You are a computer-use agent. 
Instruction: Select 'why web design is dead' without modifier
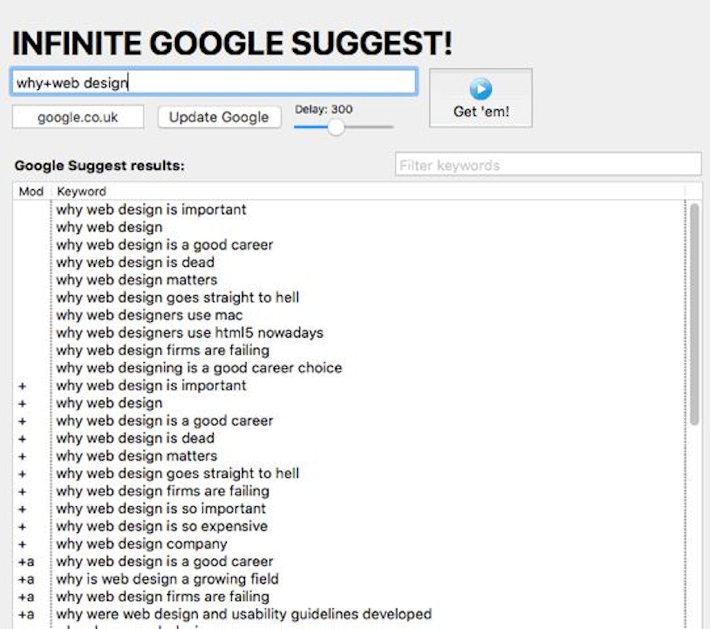coord(135,262)
